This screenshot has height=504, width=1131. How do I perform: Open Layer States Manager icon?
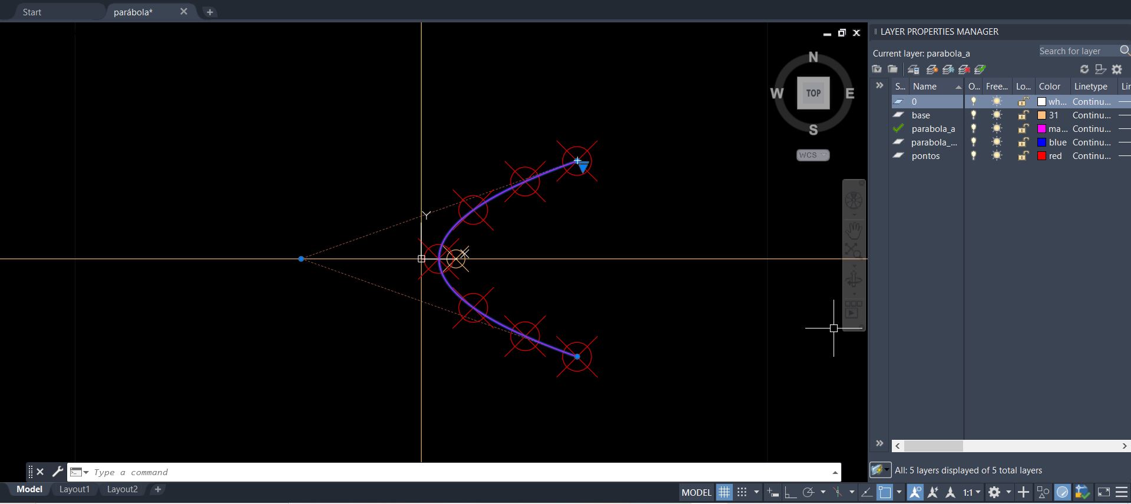[913, 69]
